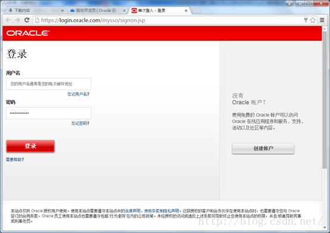Open the saved password key icon
330x233 pixels.
point(306,20)
